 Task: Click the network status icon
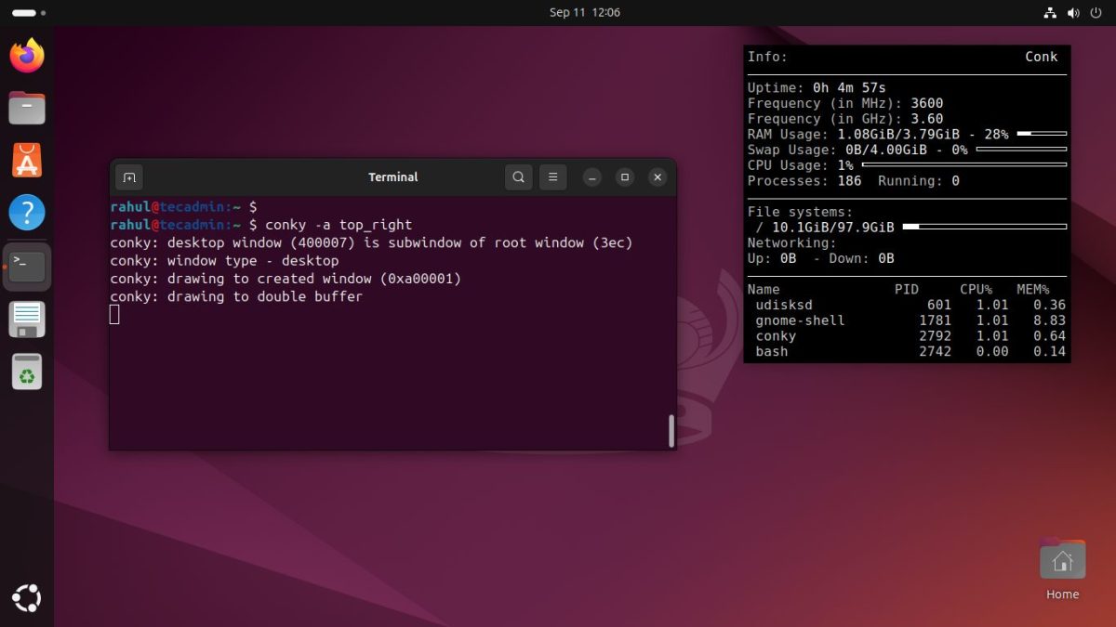1050,13
